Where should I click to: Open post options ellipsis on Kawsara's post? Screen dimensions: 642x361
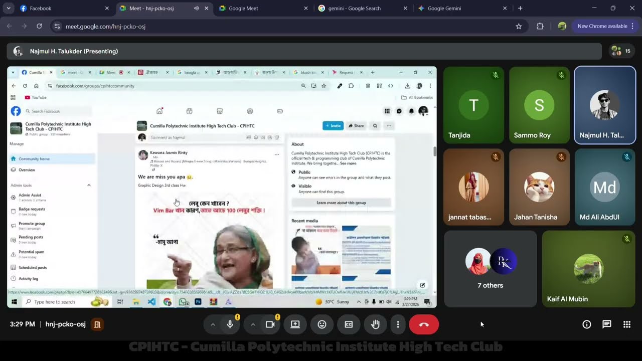tap(276, 154)
